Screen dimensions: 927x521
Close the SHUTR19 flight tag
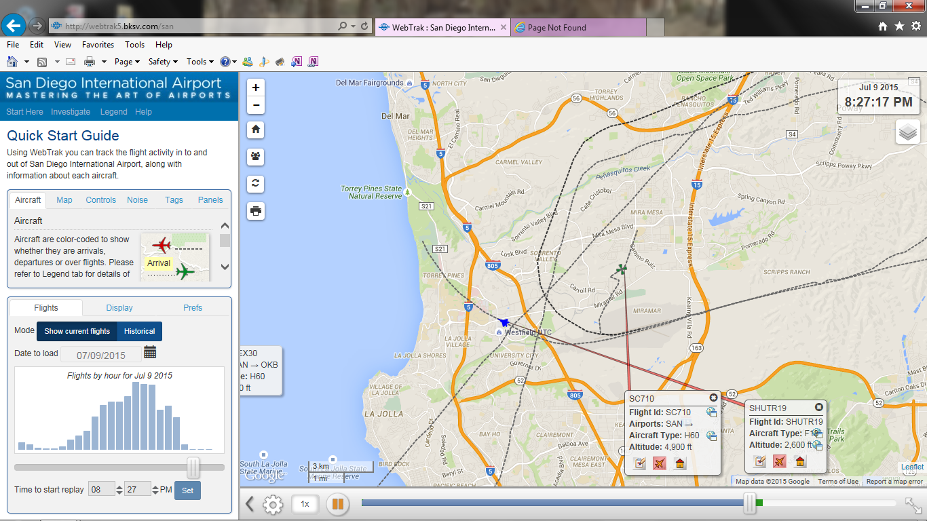click(819, 408)
